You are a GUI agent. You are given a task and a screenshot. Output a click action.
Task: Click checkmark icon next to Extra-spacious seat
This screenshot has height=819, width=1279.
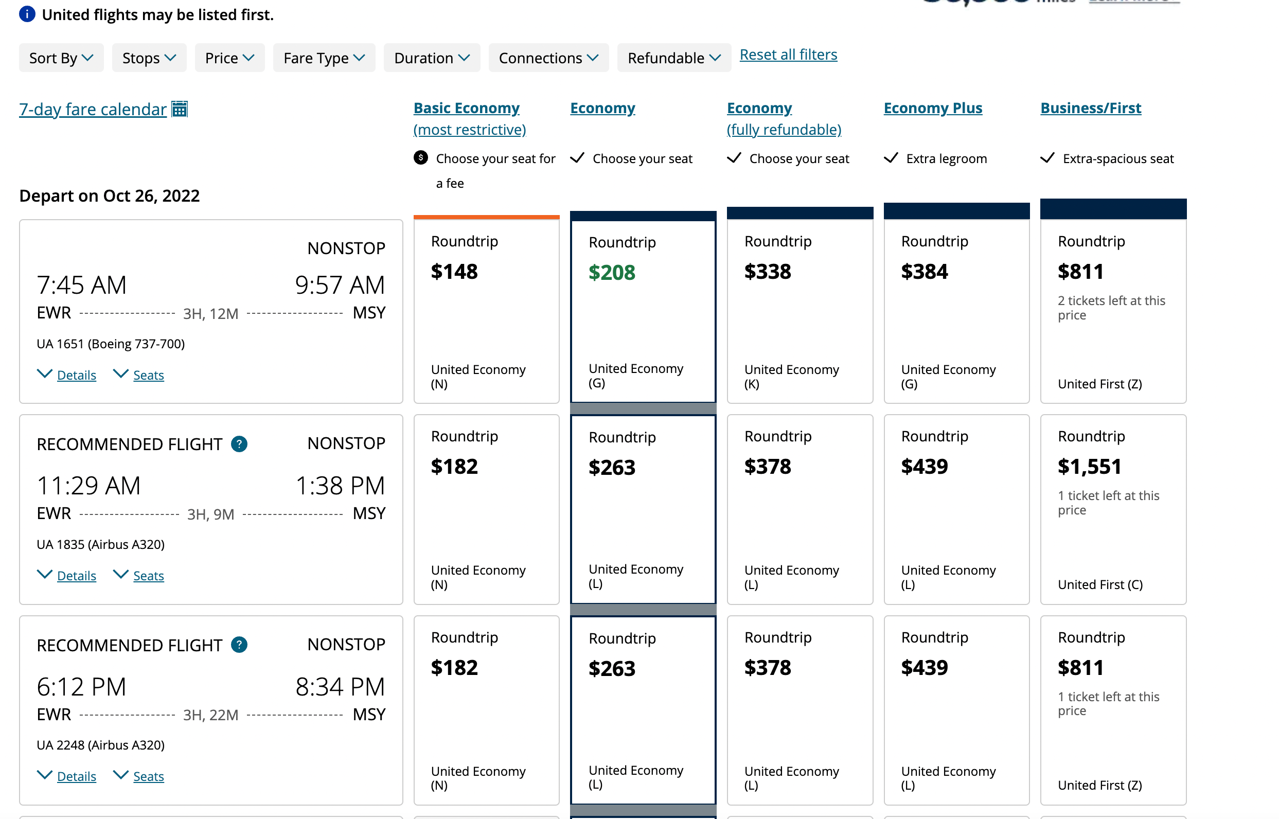1047,158
